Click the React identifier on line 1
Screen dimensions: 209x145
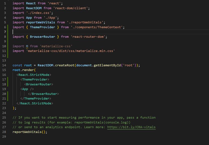click(31, 3)
